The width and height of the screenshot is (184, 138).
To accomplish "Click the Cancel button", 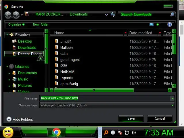I will point(160,118).
